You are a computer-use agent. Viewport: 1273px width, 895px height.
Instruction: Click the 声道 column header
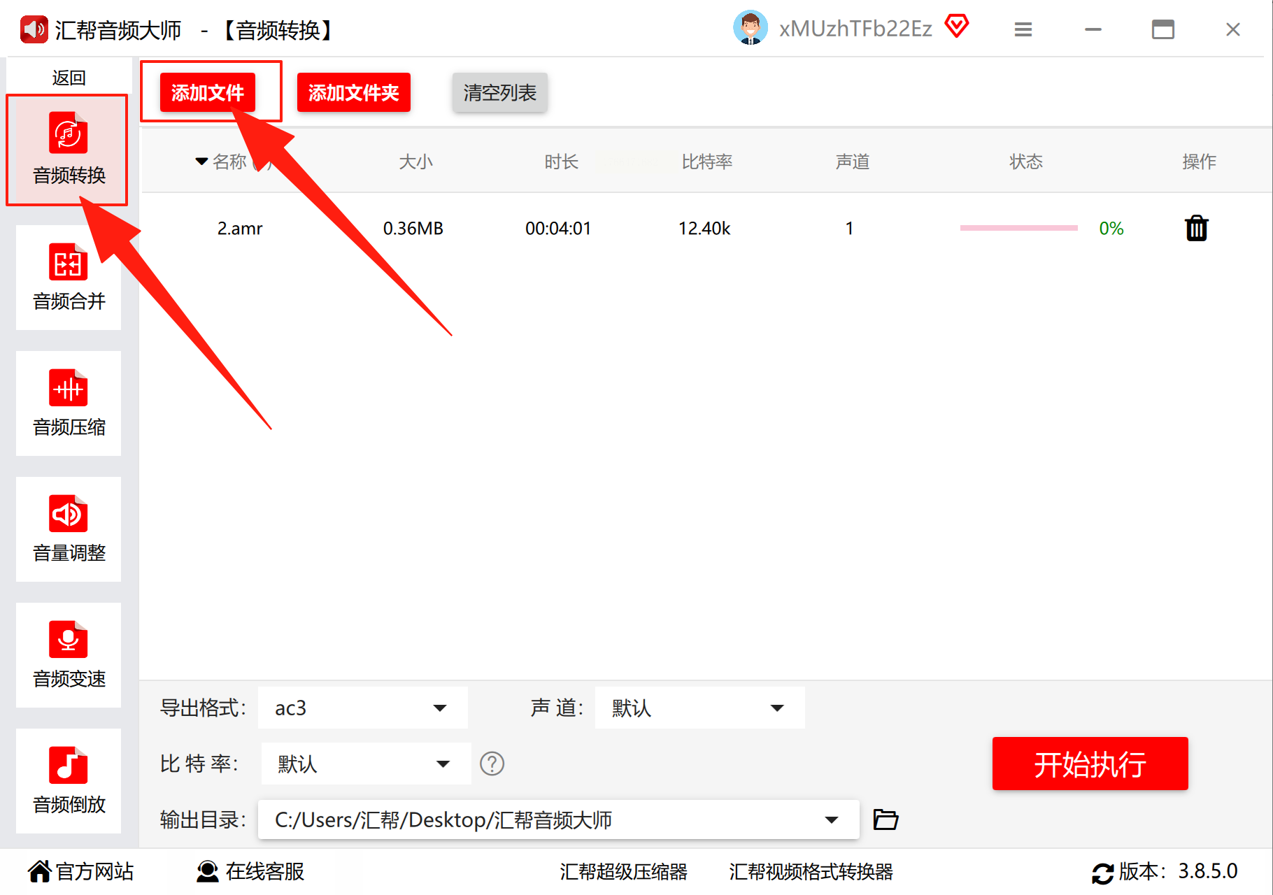tap(853, 162)
